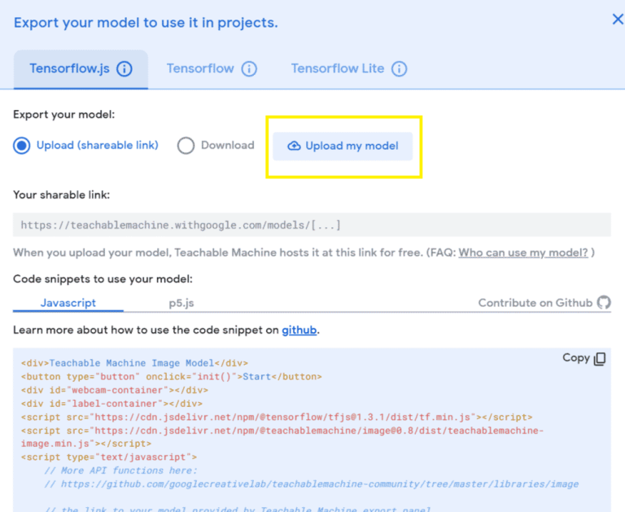Select the Javascript snippet tab

pos(68,303)
